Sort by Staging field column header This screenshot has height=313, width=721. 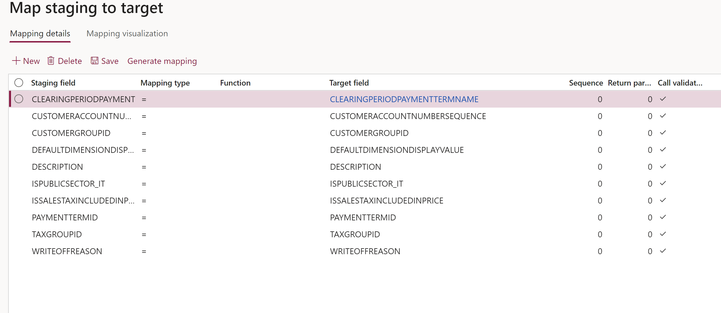(53, 83)
